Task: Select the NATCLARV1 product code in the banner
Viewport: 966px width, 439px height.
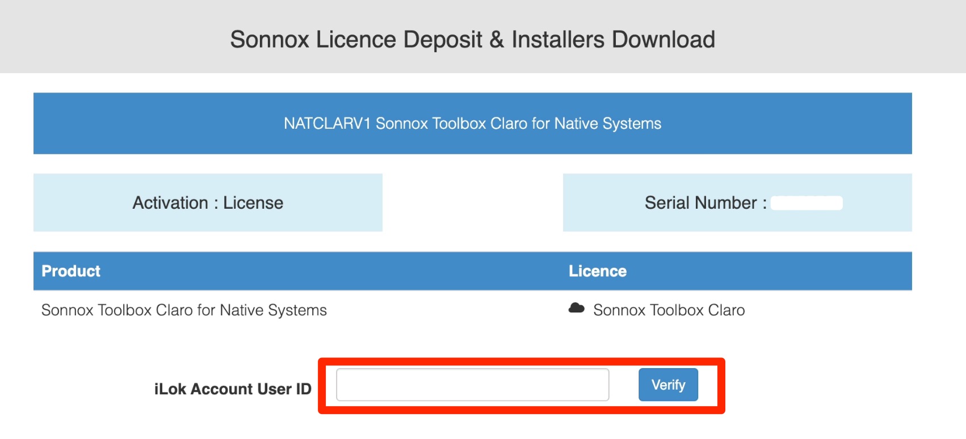Action: (327, 124)
